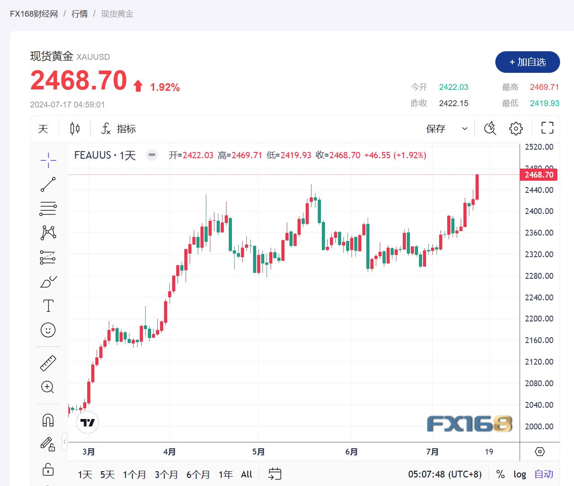Viewport: 574px width, 486px height.
Task: Open candlestick chart type menu
Action: tap(75, 129)
